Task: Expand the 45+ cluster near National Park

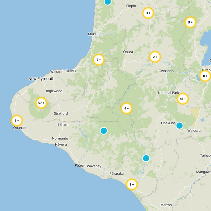Action: 183,99
